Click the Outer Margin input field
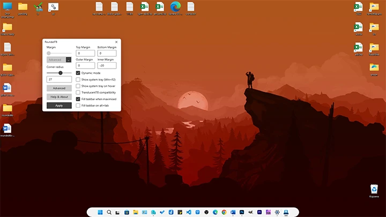386x217 pixels. pyautogui.click(x=85, y=65)
